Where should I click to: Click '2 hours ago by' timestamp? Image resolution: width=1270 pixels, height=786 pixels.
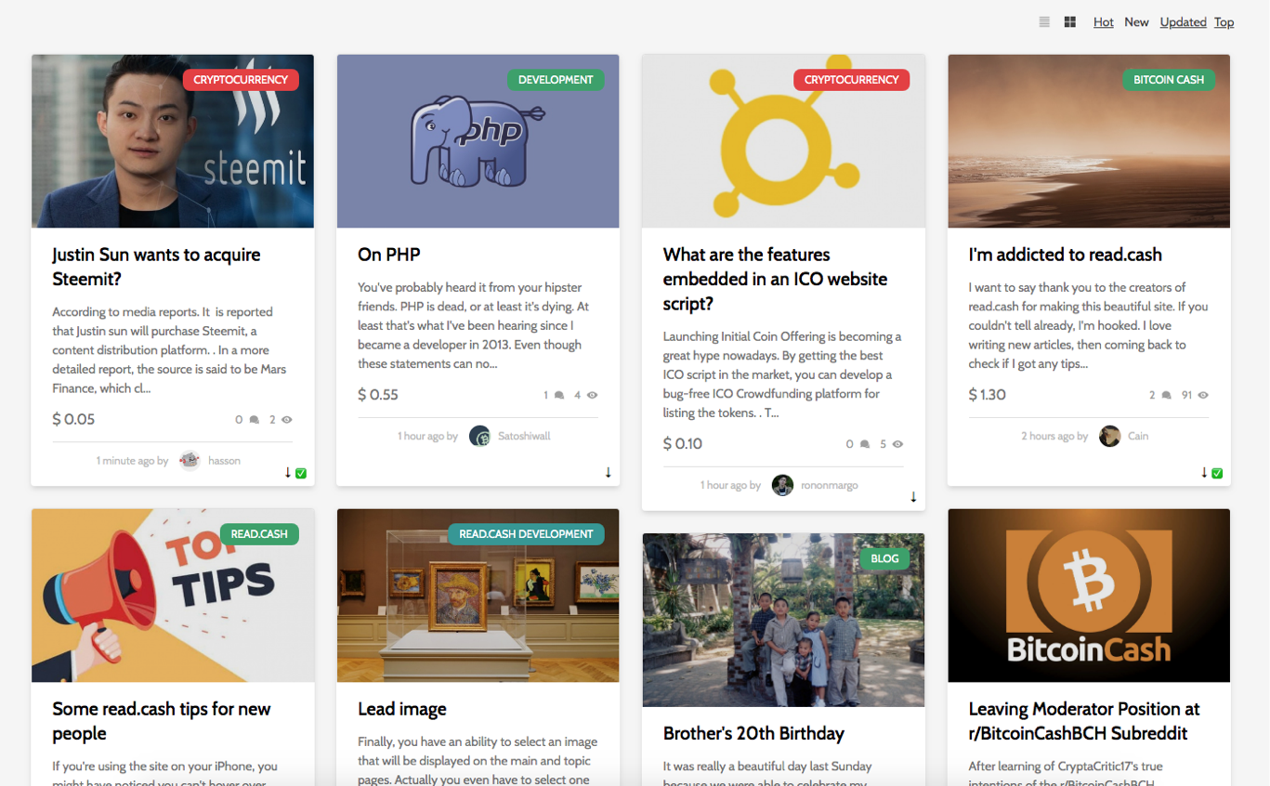(x=1054, y=436)
